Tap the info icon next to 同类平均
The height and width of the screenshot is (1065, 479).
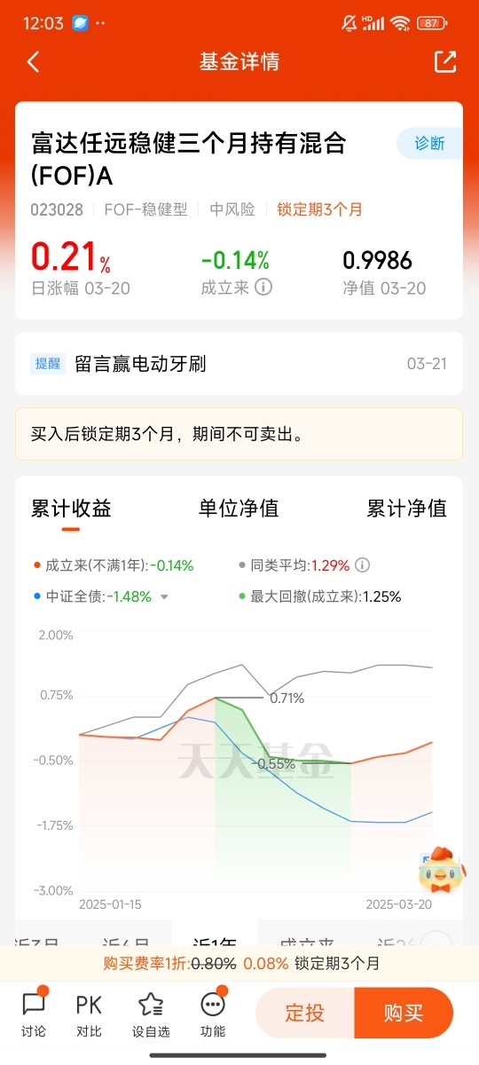pyautogui.click(x=362, y=565)
